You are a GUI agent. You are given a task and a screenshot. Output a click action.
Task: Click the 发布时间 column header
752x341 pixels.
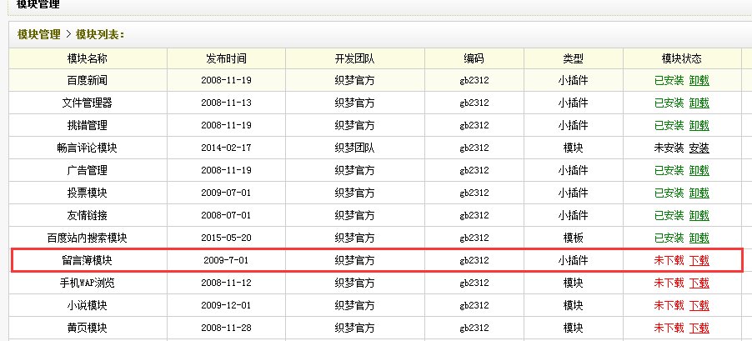click(226, 58)
